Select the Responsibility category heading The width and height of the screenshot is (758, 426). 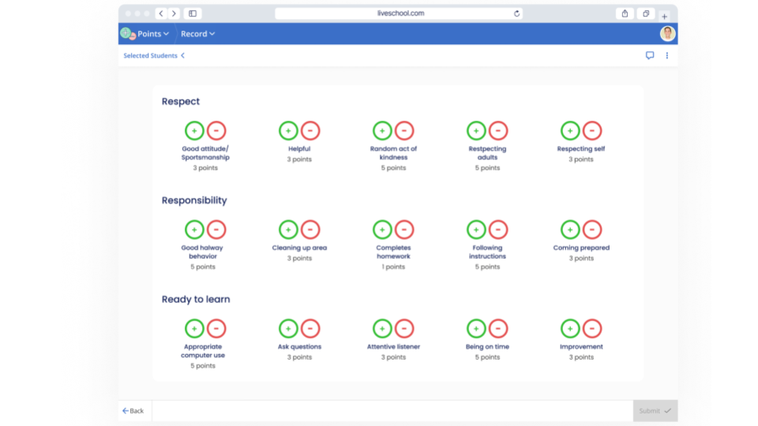(194, 200)
